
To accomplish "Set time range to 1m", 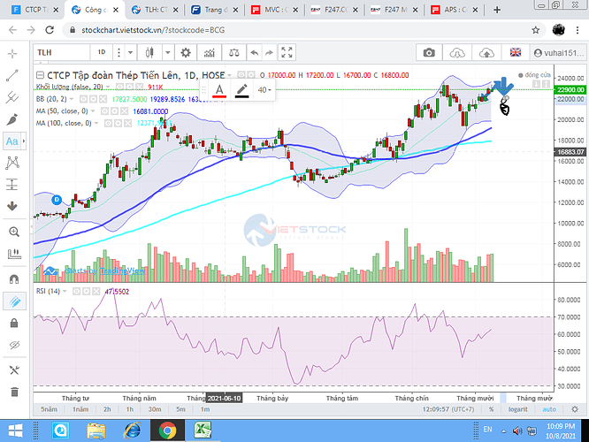I will point(204,409).
